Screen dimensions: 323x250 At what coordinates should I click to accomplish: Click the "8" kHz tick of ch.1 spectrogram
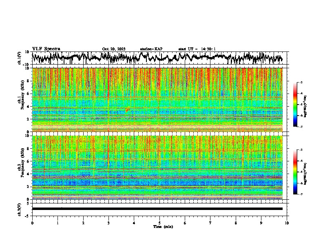28,81
